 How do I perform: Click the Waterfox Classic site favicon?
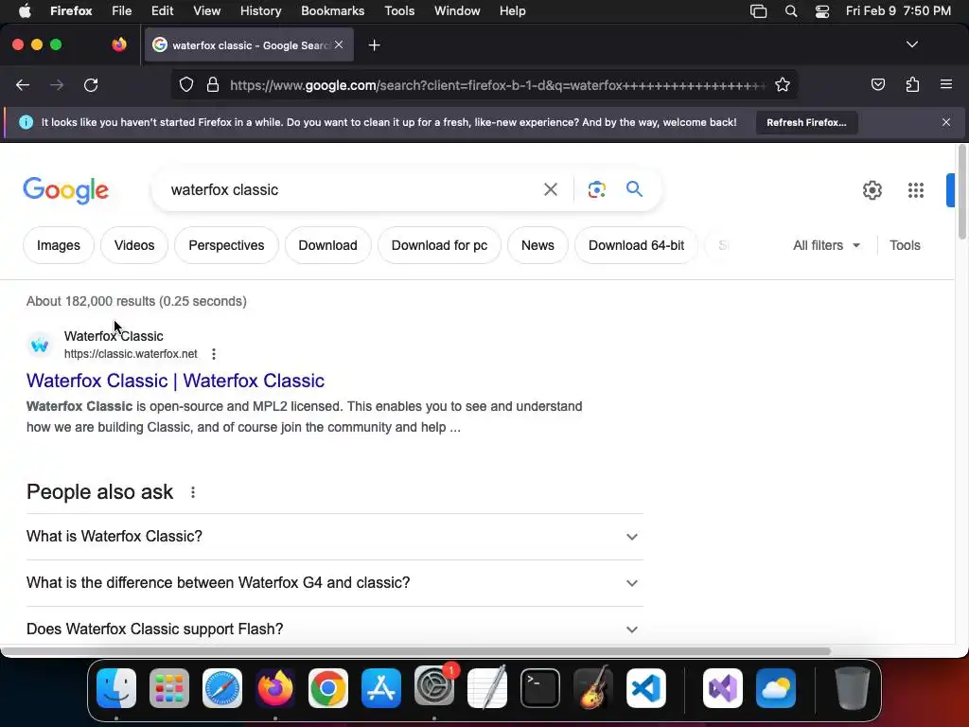[40, 345]
